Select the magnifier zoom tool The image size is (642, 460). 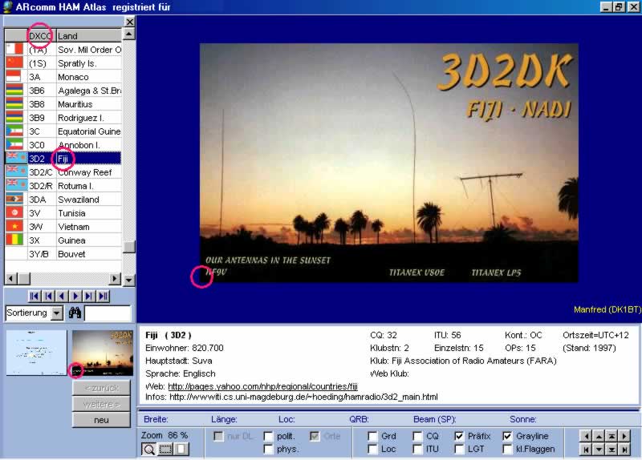(148, 449)
